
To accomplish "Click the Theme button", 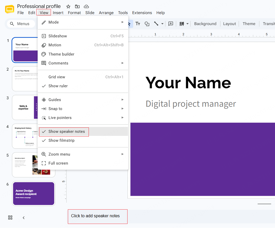I will click(249, 24).
